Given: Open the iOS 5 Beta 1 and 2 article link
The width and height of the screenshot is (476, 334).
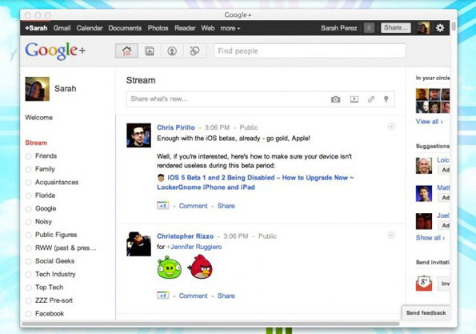Looking at the screenshot, I should coord(255,183).
